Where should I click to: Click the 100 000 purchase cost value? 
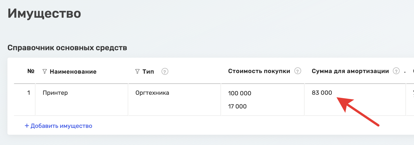tap(240, 93)
